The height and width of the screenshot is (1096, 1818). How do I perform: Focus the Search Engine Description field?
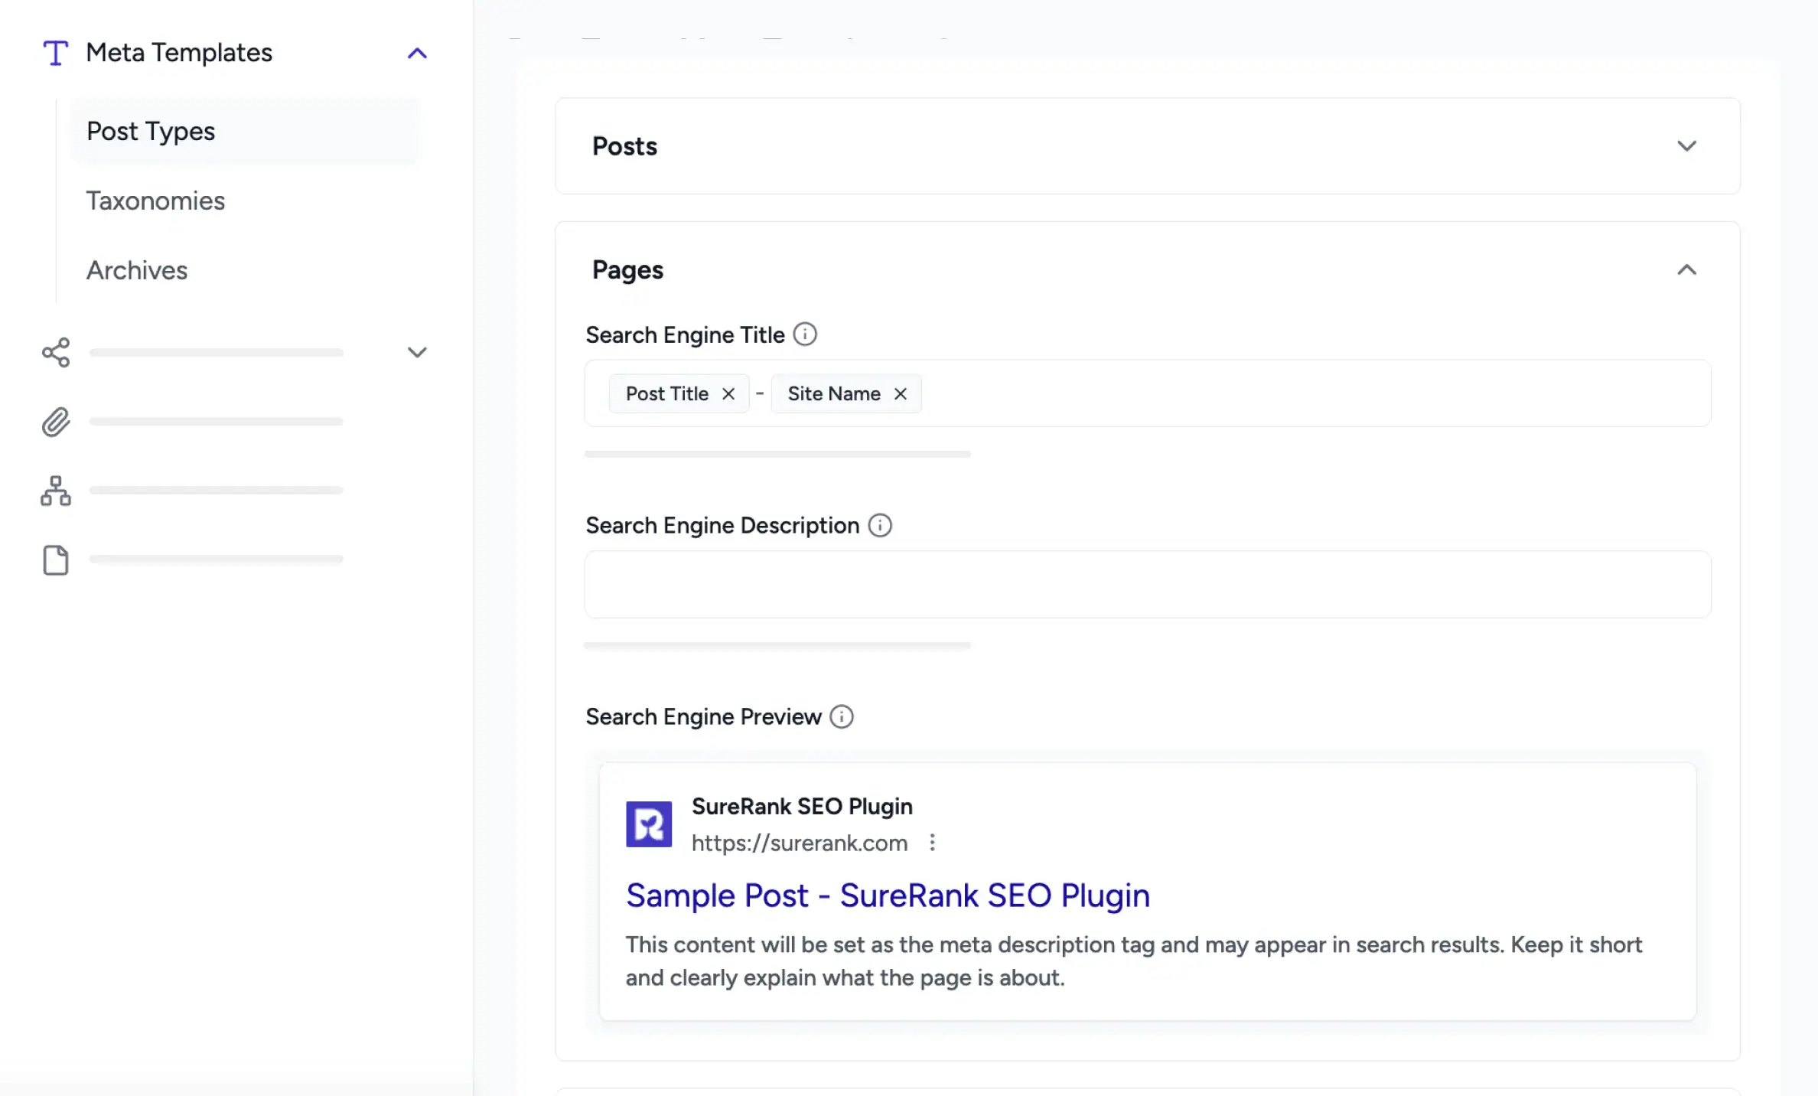click(x=1148, y=584)
